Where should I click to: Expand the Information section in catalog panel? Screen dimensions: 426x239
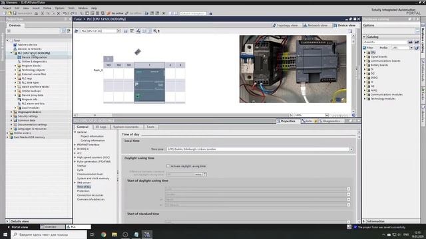363,221
